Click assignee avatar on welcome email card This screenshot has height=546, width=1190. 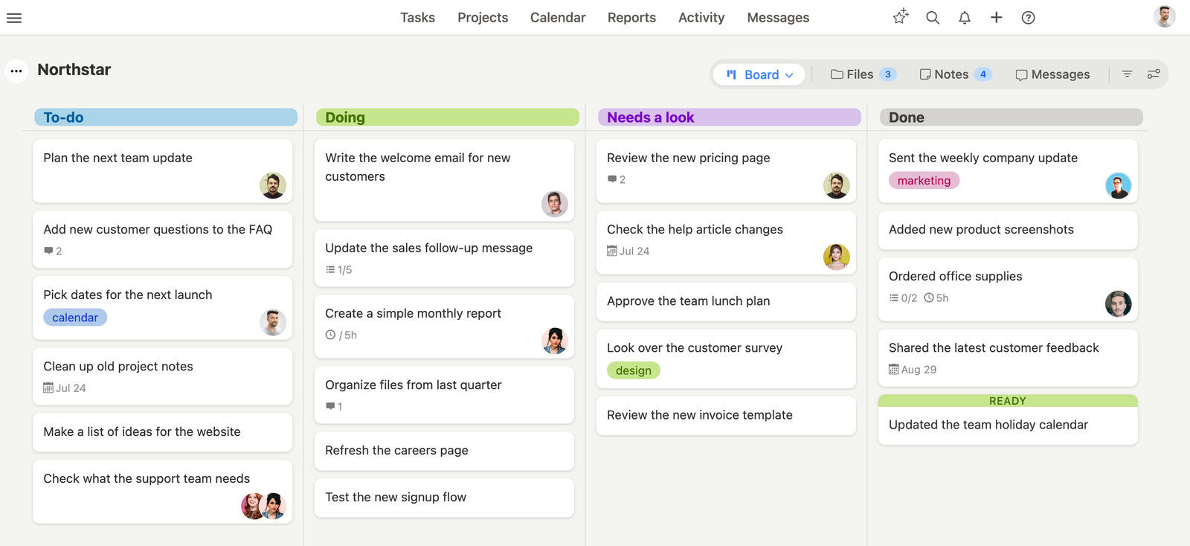coord(555,204)
